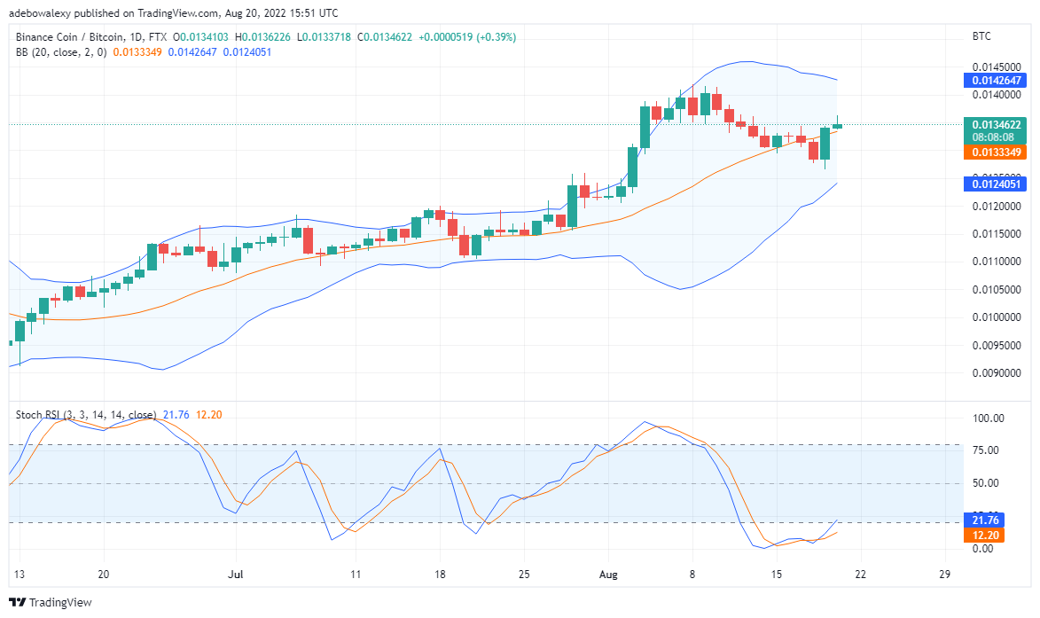Image resolution: width=1040 pixels, height=618 pixels.
Task: Click the TradingView logo icon
Action: [x=17, y=602]
